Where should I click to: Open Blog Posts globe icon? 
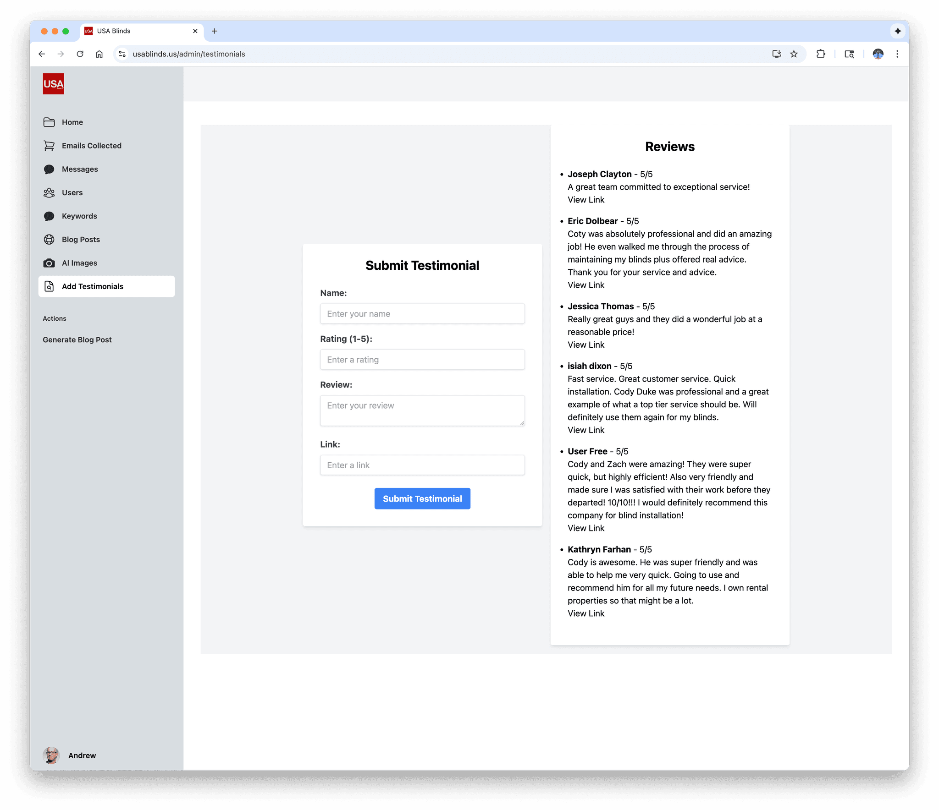click(49, 240)
